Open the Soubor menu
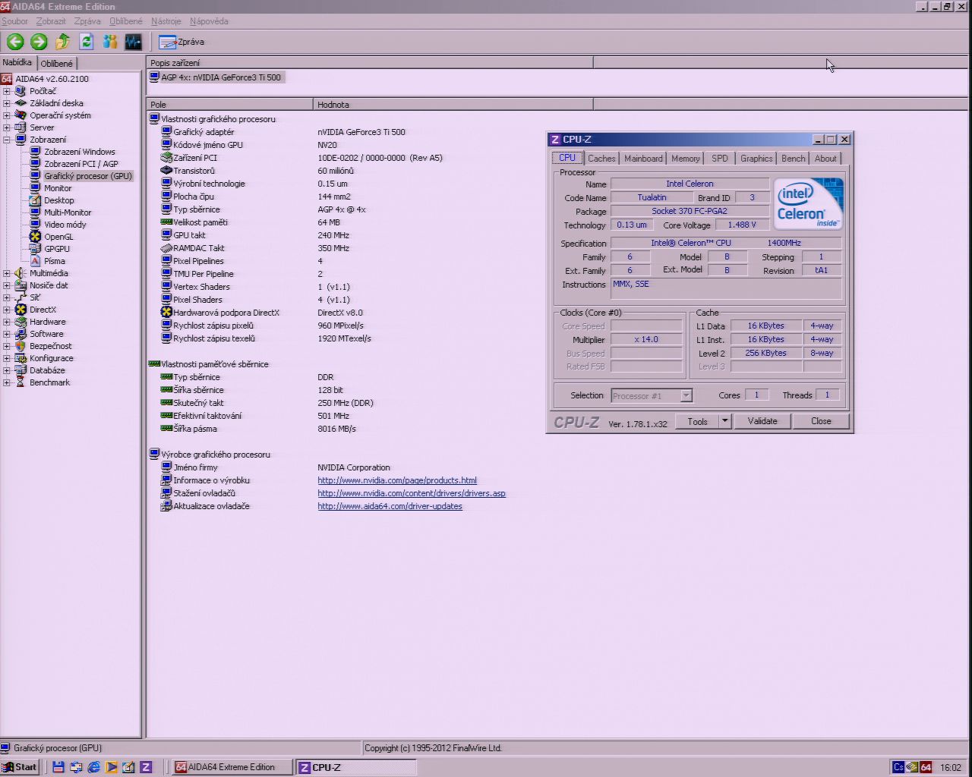This screenshot has height=777, width=972. [x=15, y=21]
